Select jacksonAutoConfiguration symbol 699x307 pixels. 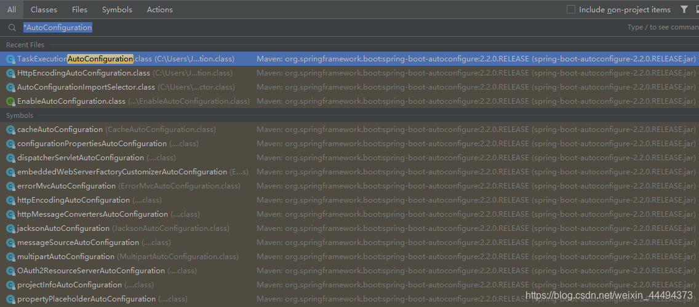coord(349,228)
